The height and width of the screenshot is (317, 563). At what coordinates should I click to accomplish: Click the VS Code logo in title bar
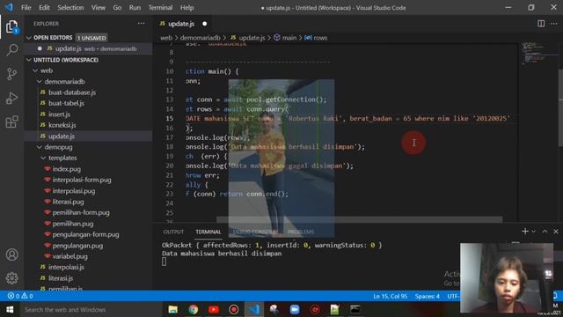[9, 7]
